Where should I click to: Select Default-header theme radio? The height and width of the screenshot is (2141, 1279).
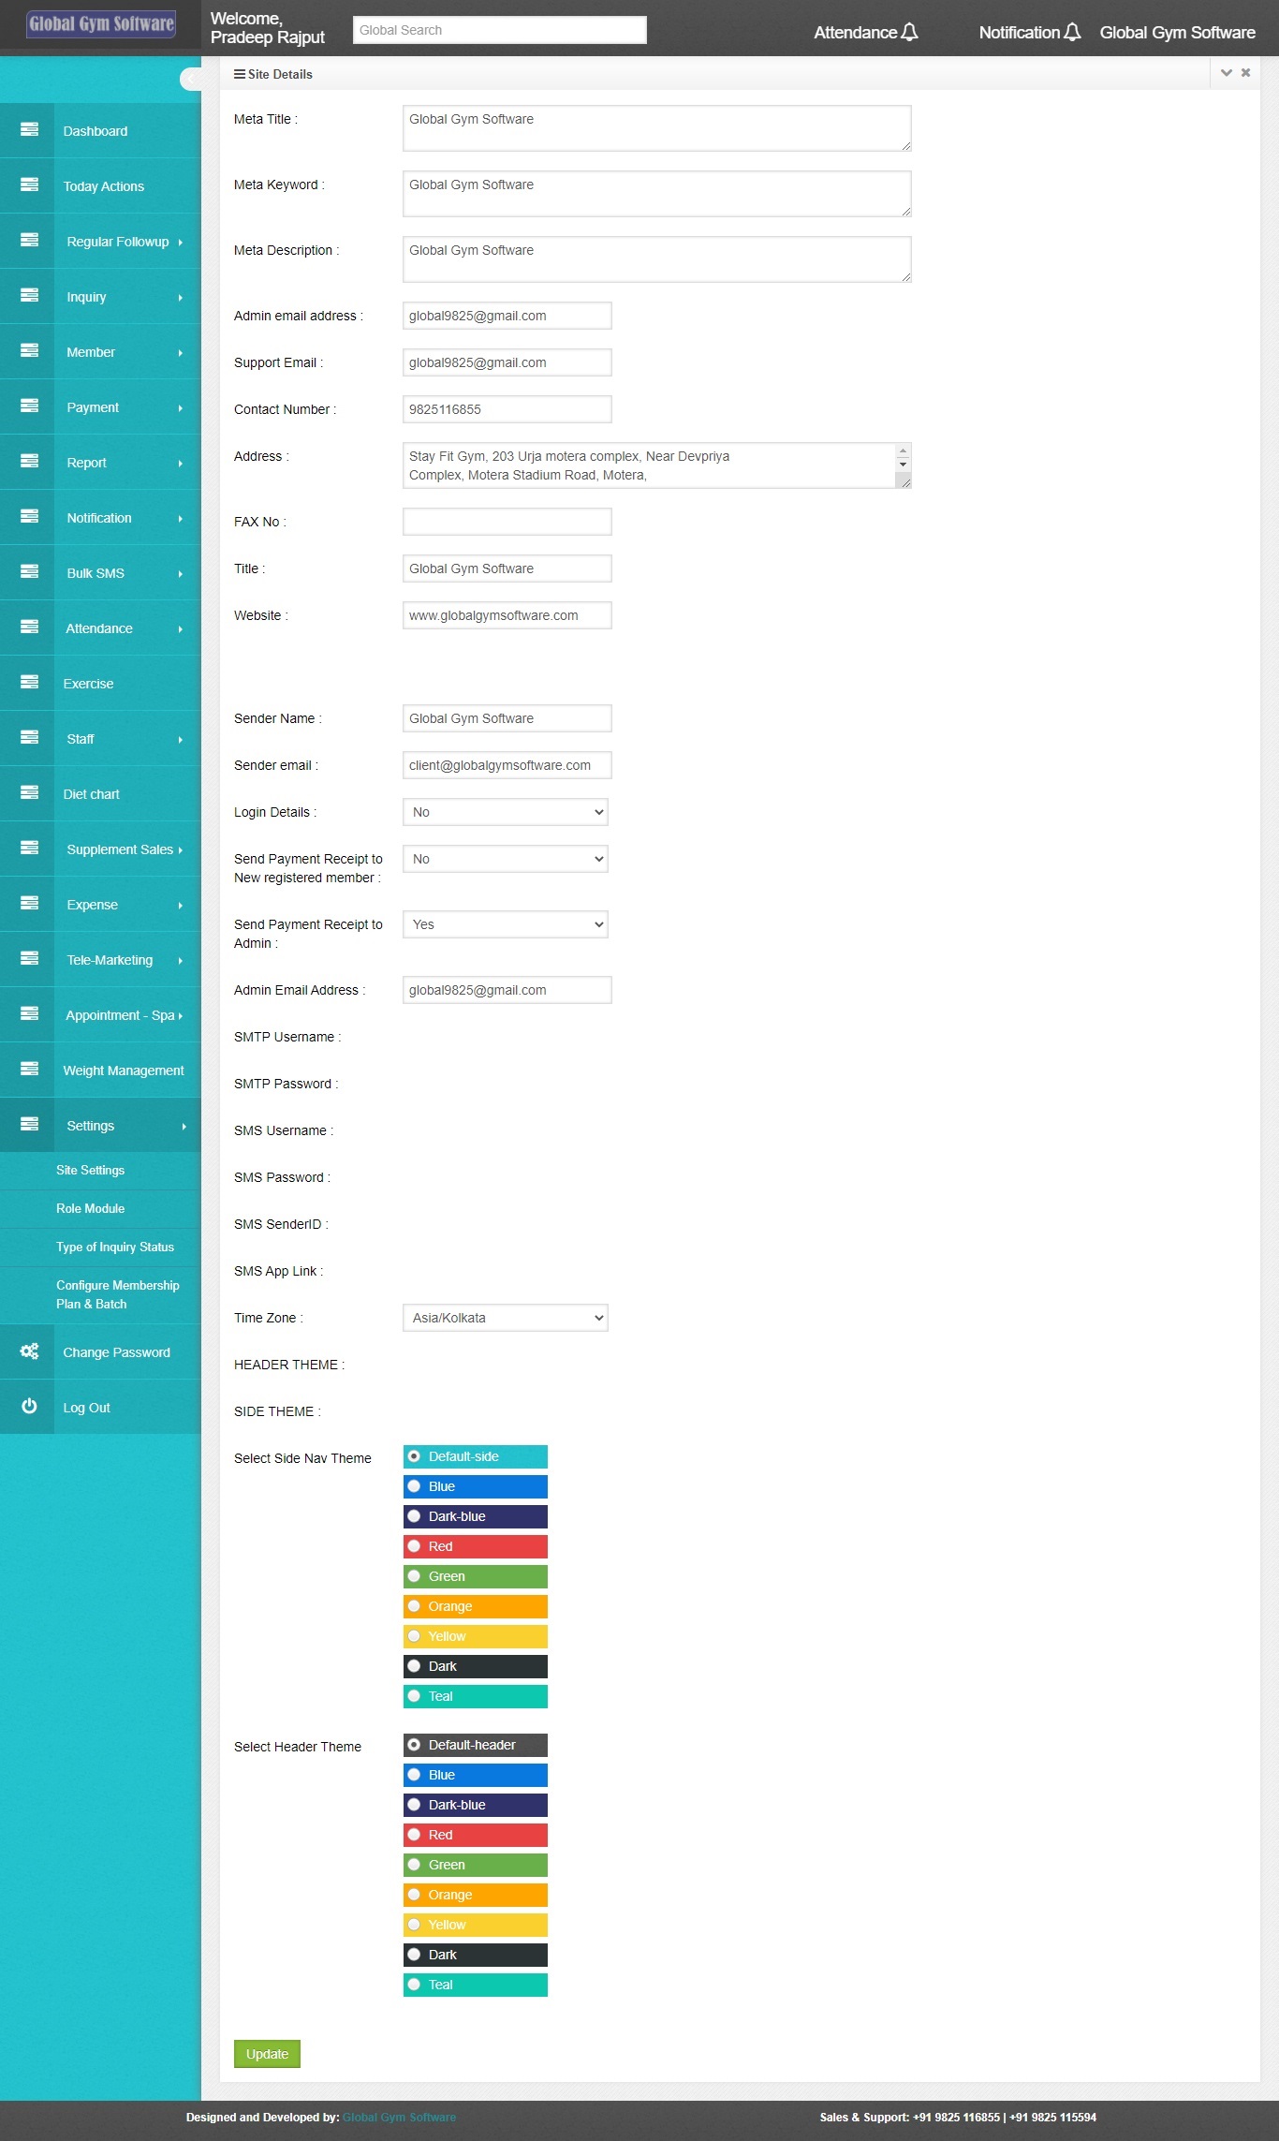414,1745
